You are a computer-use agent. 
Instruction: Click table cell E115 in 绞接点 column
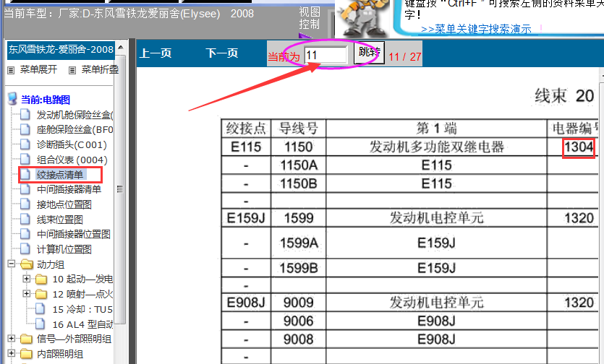246,147
